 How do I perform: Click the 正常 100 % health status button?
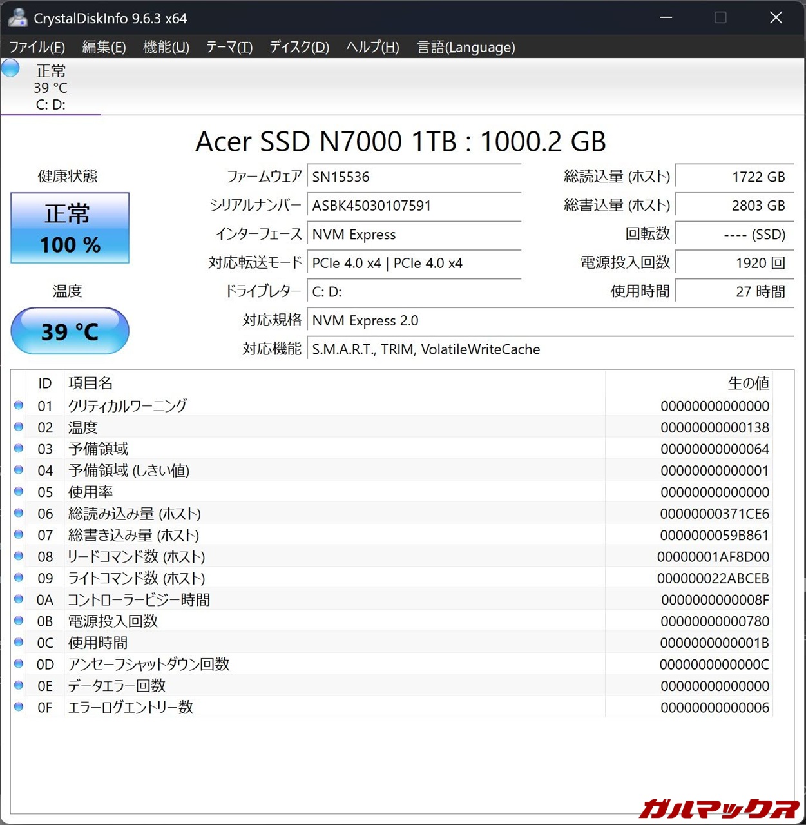pyautogui.click(x=70, y=228)
